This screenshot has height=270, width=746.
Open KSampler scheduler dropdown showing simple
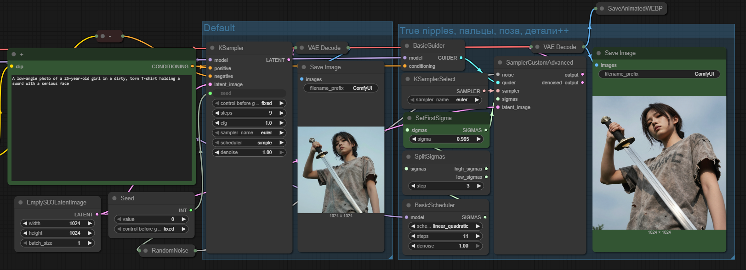click(x=249, y=143)
